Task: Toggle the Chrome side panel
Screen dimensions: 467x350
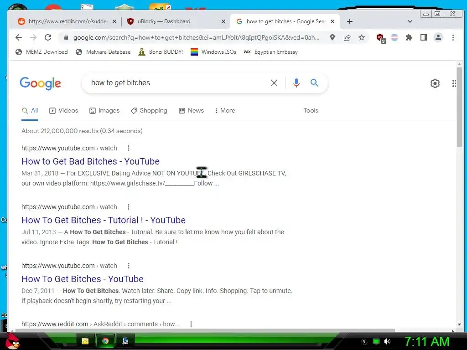Action: (424, 37)
